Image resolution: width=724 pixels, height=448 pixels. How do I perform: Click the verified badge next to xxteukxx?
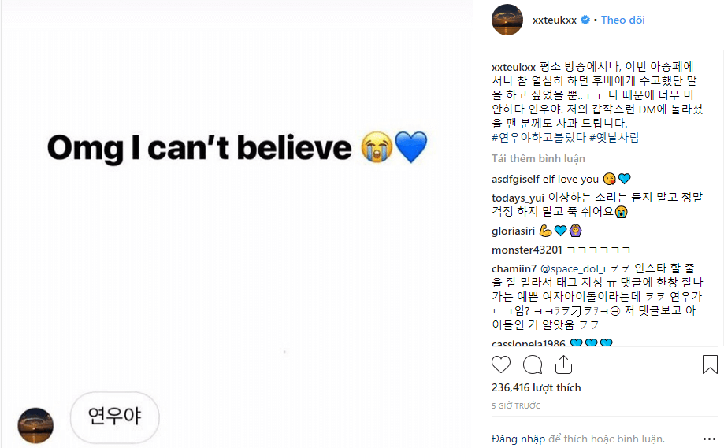pos(585,20)
